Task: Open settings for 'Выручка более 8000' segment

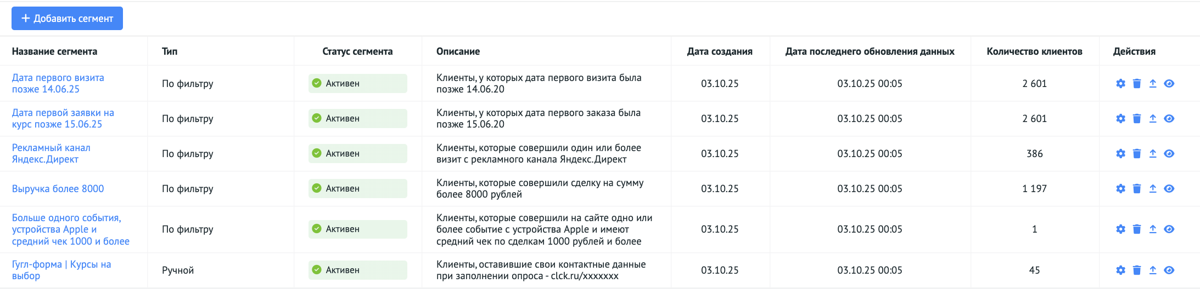Action: point(1120,189)
